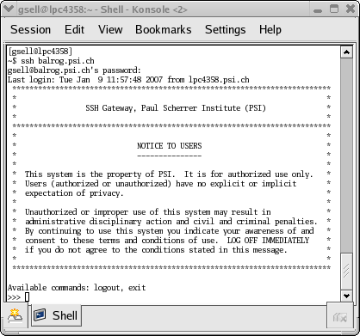Viewport: 360px width, 336px height.
Task: Click the new session icon
Action: (x=15, y=315)
